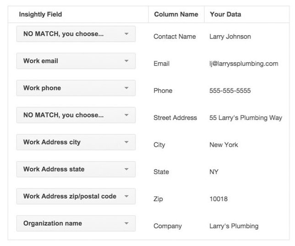Open the Contact Name field mapping dropdown
295x246 pixels.
point(76,34)
